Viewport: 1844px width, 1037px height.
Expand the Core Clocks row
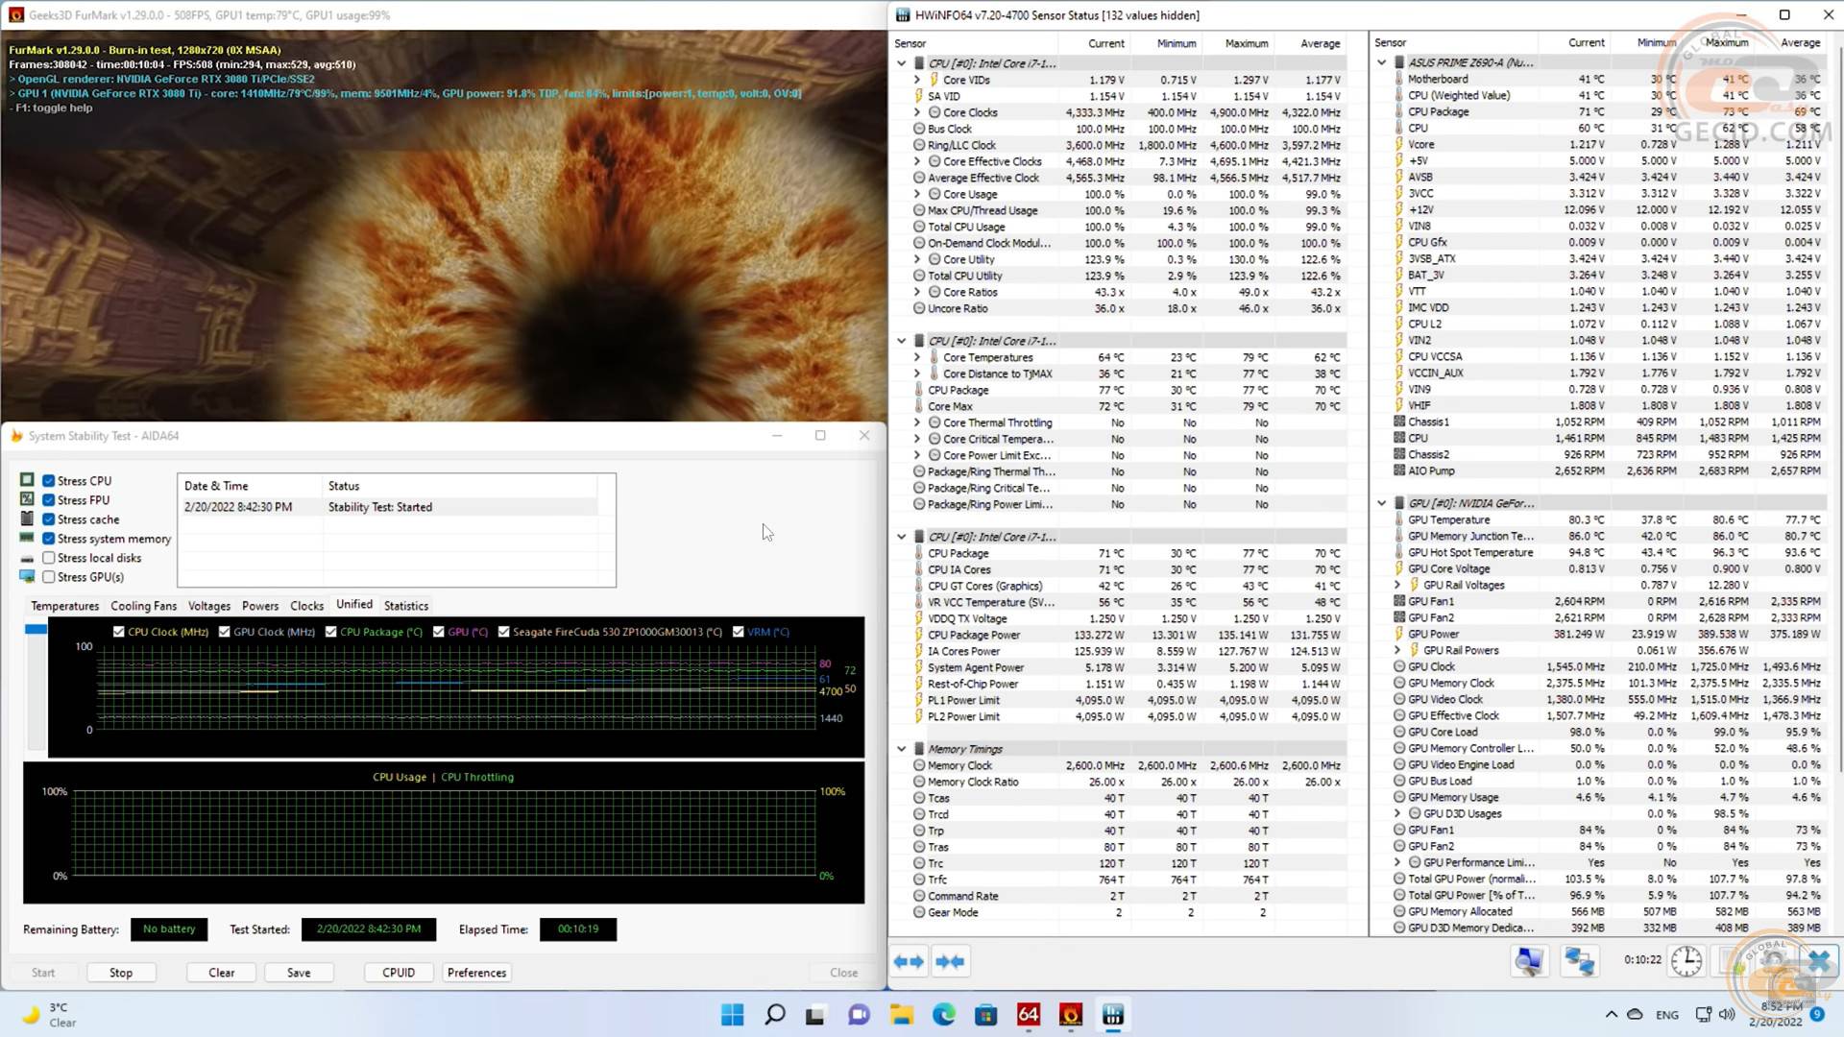916,112
